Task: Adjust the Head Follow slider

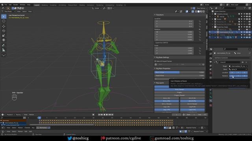Action: pos(180,76)
